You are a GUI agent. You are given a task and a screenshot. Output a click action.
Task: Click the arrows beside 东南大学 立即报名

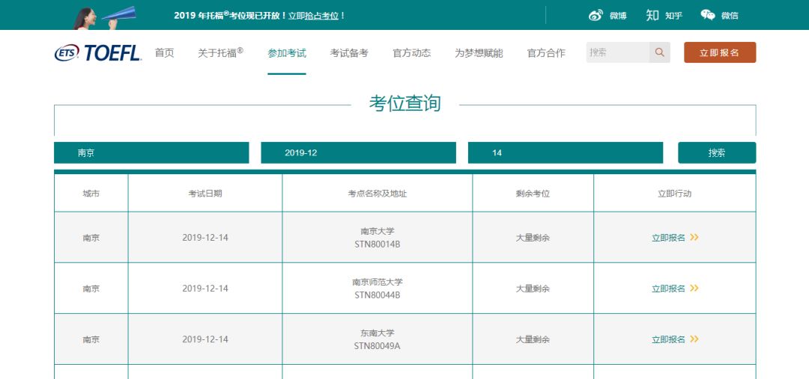(694, 339)
